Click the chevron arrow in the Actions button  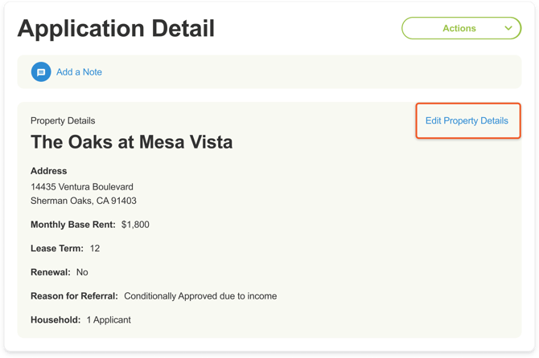click(x=508, y=28)
